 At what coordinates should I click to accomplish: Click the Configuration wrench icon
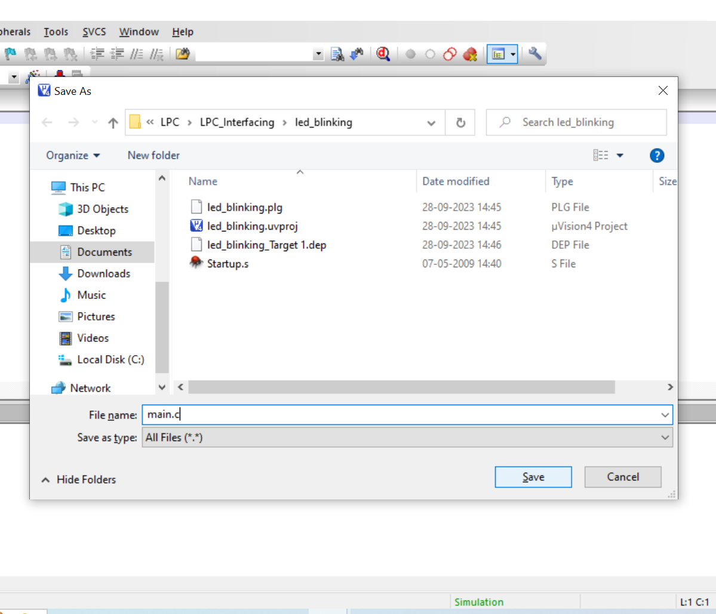(x=535, y=54)
